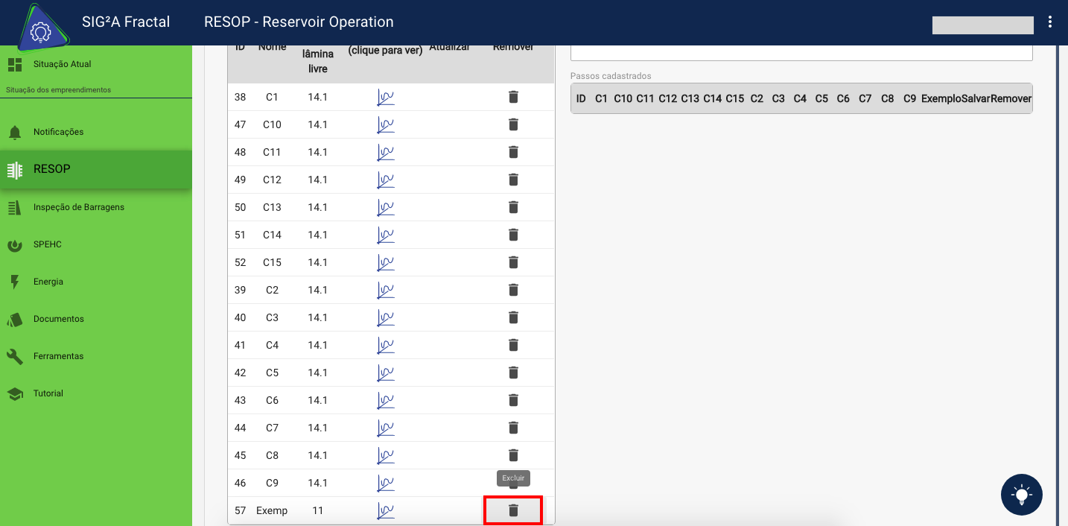This screenshot has width=1068, height=526.
Task: Open the Ferramentas menu item
Action: pyautogui.click(x=58, y=356)
